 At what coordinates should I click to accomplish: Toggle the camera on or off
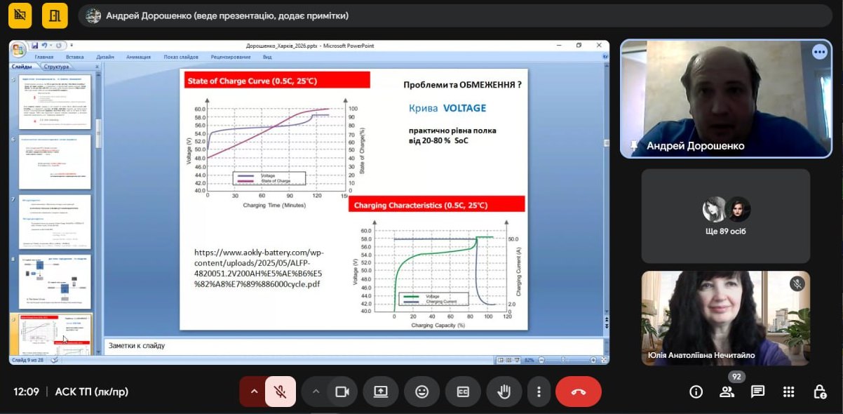coord(342,392)
